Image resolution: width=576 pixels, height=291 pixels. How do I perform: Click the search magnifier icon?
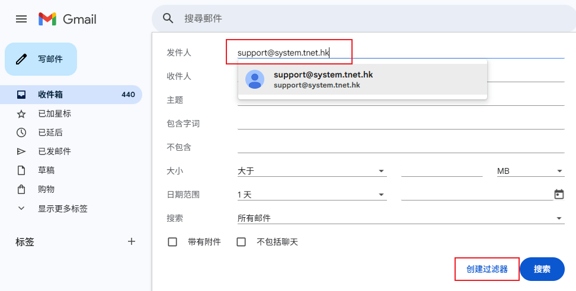pos(168,19)
